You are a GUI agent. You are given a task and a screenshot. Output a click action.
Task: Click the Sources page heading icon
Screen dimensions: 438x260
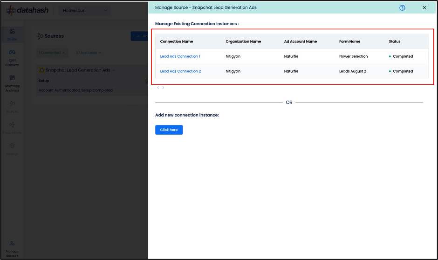(x=40, y=36)
